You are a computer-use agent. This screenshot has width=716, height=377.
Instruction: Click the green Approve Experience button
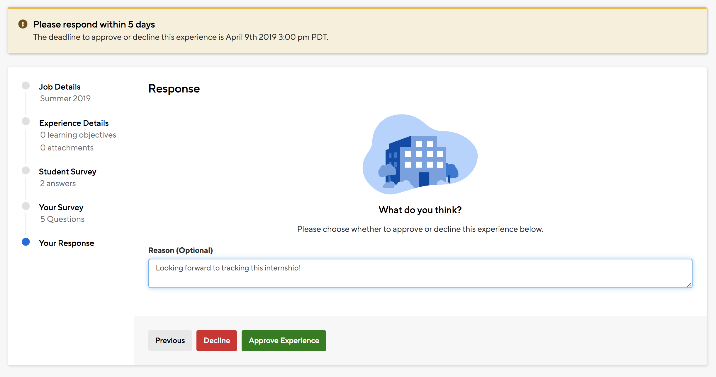tap(284, 340)
